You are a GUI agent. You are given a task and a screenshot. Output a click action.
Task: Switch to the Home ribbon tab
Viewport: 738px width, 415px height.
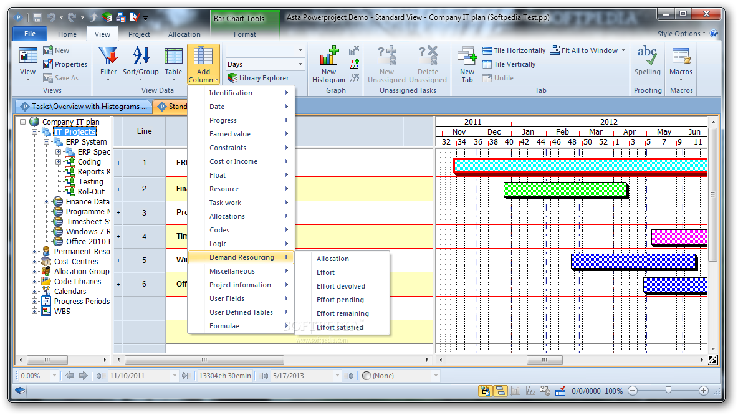point(67,34)
